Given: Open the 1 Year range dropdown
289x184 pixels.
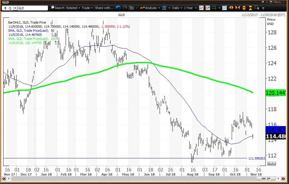Looking at the screenshot, I should pyautogui.click(x=190, y=8).
